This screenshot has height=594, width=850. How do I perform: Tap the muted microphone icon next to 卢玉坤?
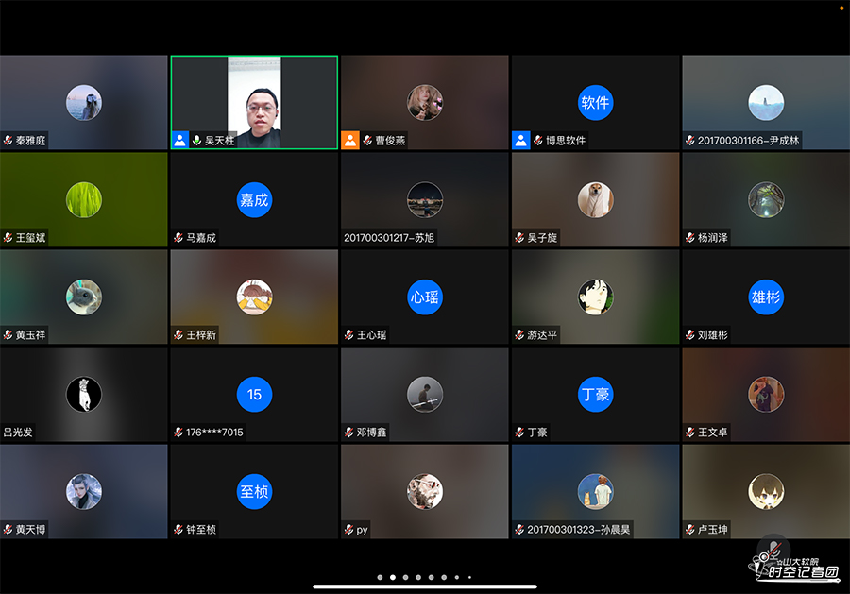pos(690,530)
